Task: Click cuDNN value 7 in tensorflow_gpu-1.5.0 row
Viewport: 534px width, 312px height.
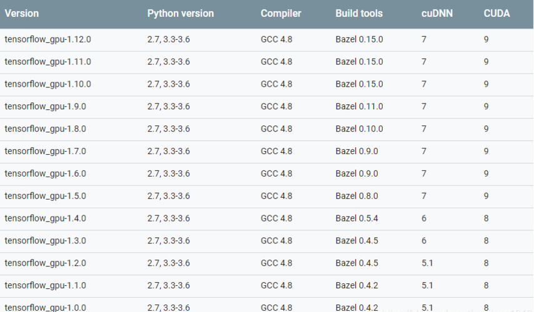Action: coord(424,196)
